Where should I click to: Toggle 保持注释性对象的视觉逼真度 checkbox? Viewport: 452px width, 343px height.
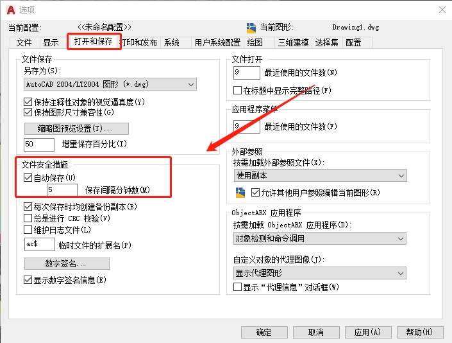point(28,102)
